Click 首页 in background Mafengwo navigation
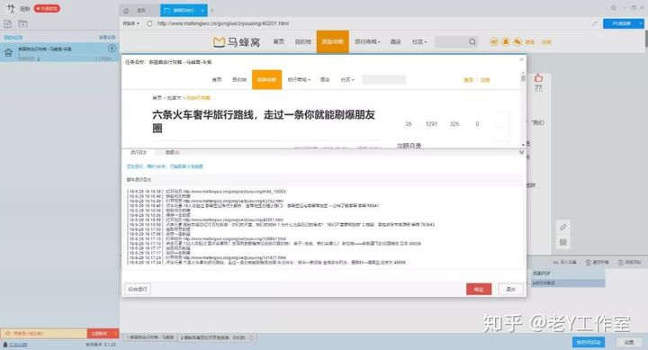 coord(278,41)
